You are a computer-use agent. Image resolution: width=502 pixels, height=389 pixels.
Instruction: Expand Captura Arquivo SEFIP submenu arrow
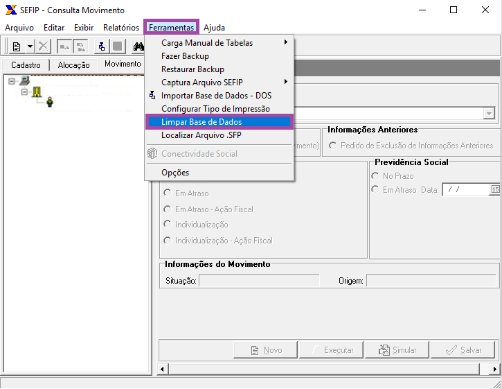(285, 82)
